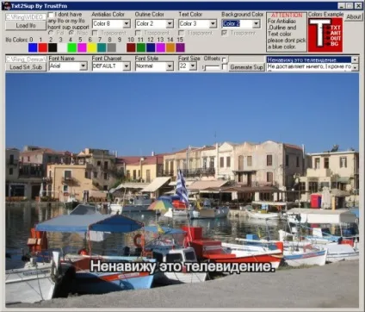Pick Ifo color 4 bright green swatch
Screen dimensions: 365x312
click(72, 47)
